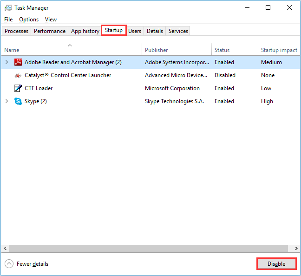Open the View menu

[51, 20]
